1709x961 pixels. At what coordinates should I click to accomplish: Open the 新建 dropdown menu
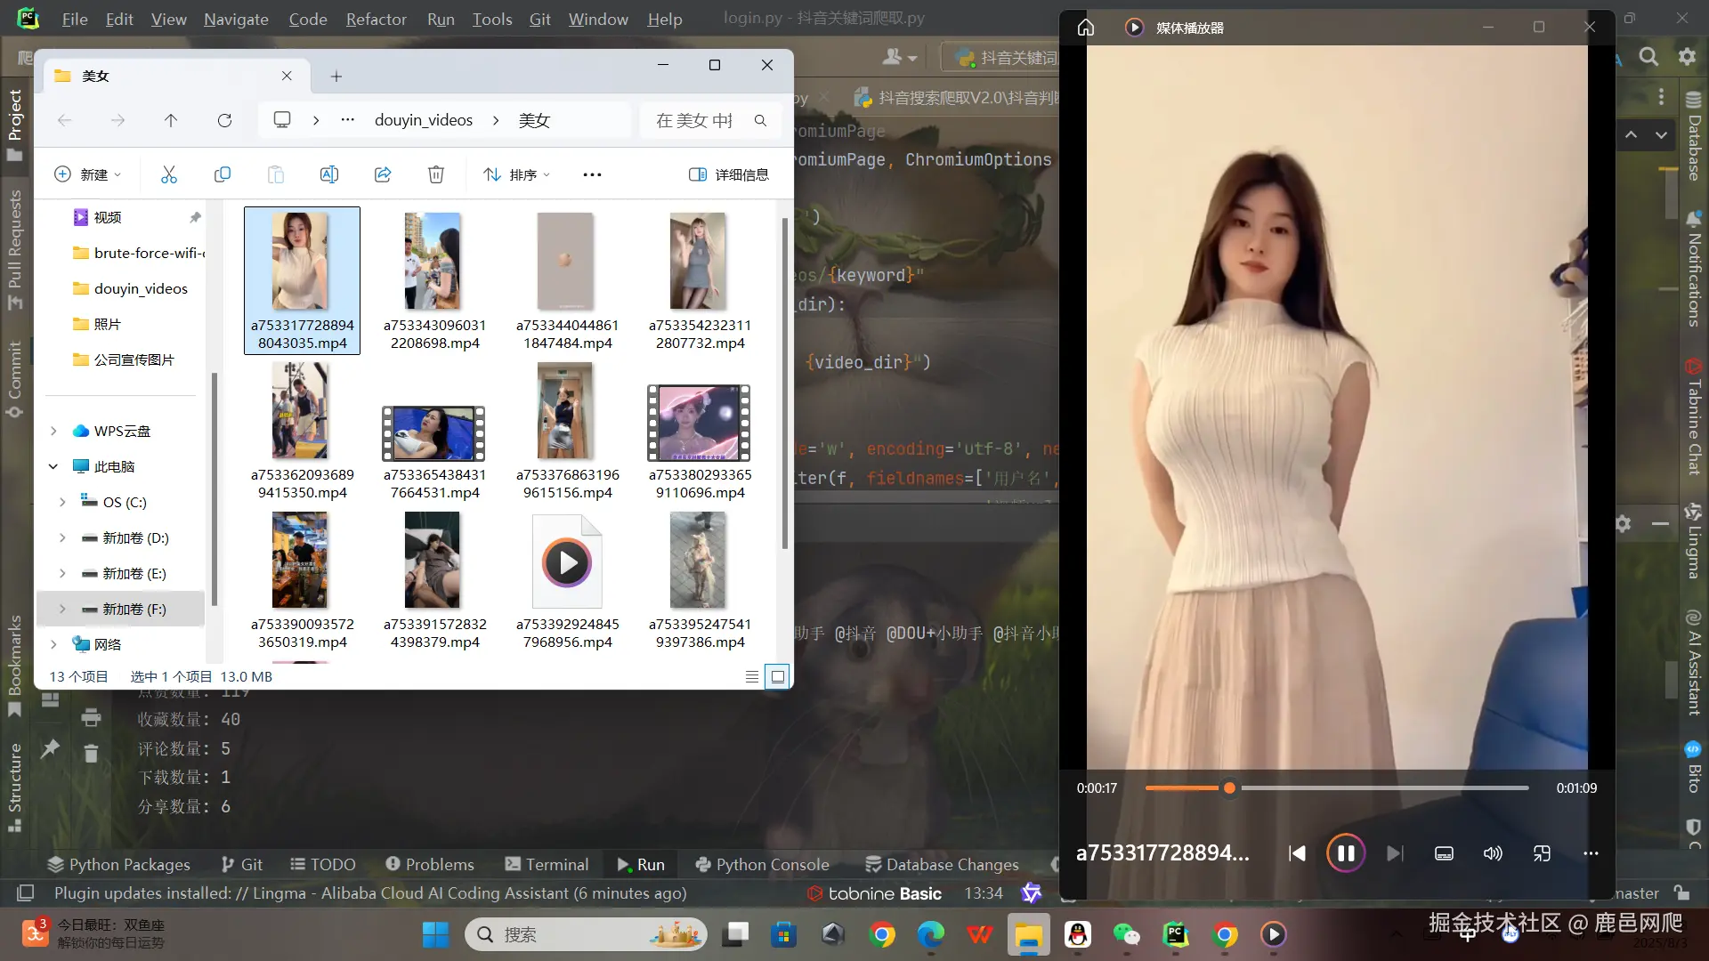(x=87, y=174)
